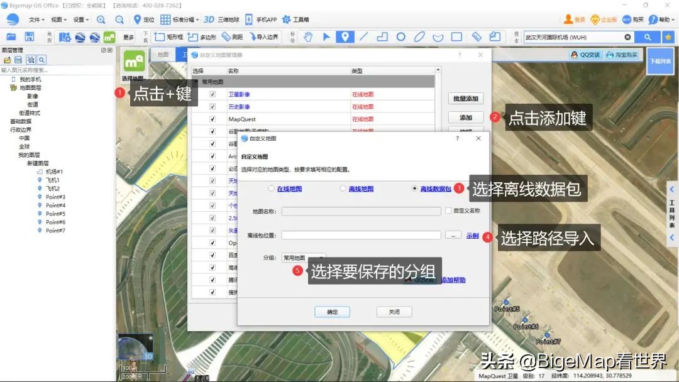
Task: Click the 确定 confirm button
Action: 332,312
